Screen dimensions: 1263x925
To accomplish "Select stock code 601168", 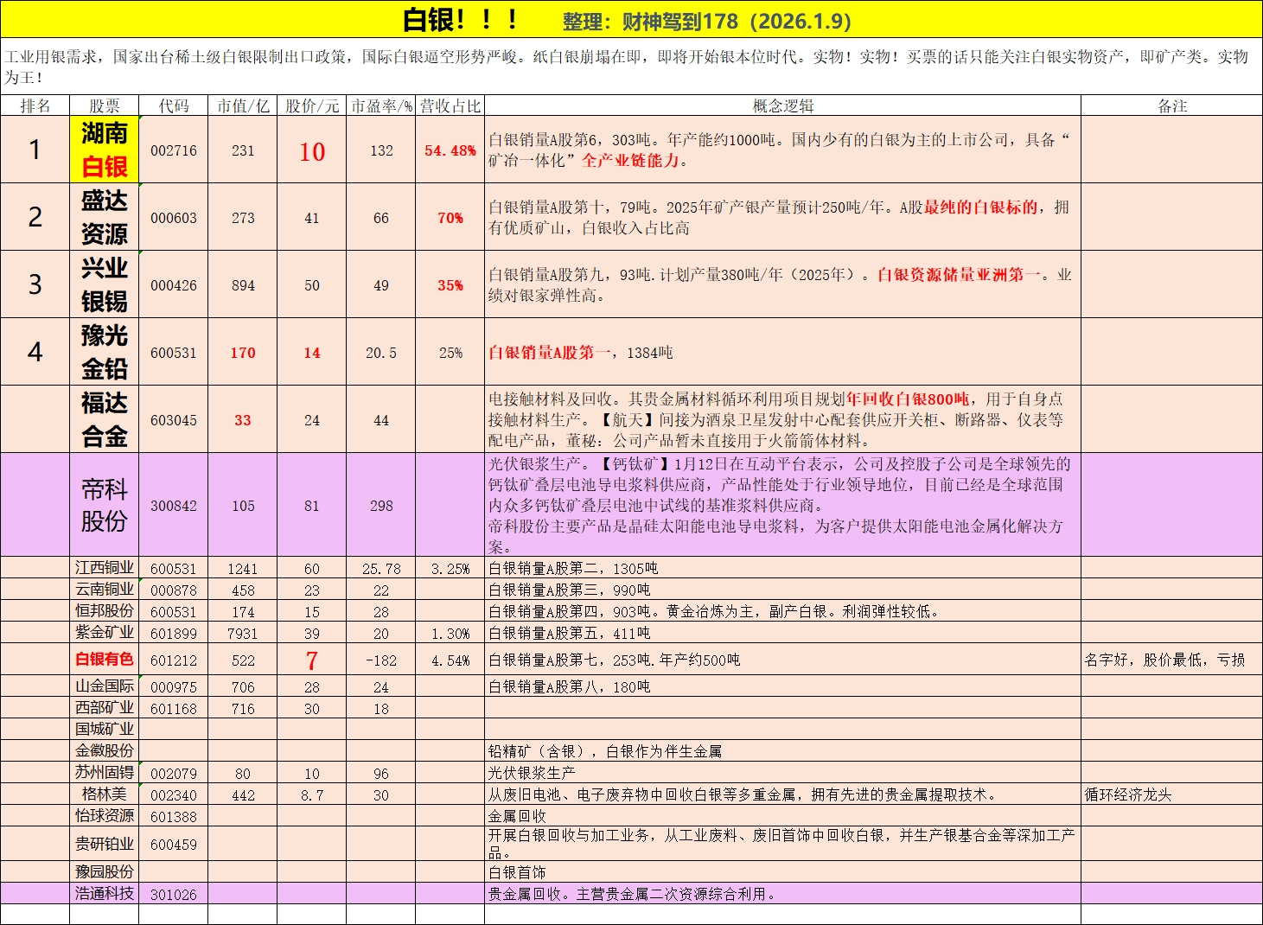I will 174,709.
